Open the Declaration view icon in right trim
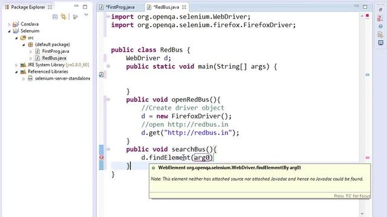 coord(380,35)
